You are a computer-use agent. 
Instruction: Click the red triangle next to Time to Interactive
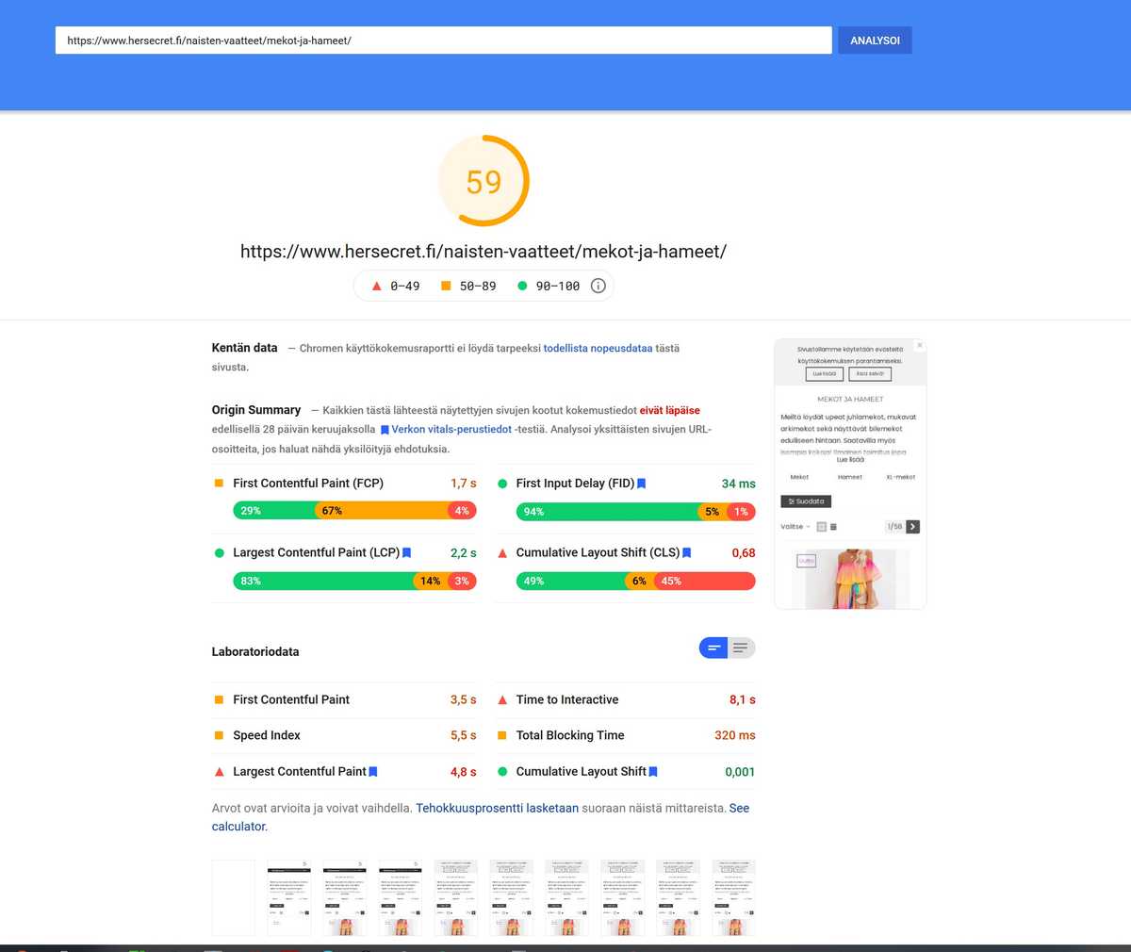(x=502, y=699)
